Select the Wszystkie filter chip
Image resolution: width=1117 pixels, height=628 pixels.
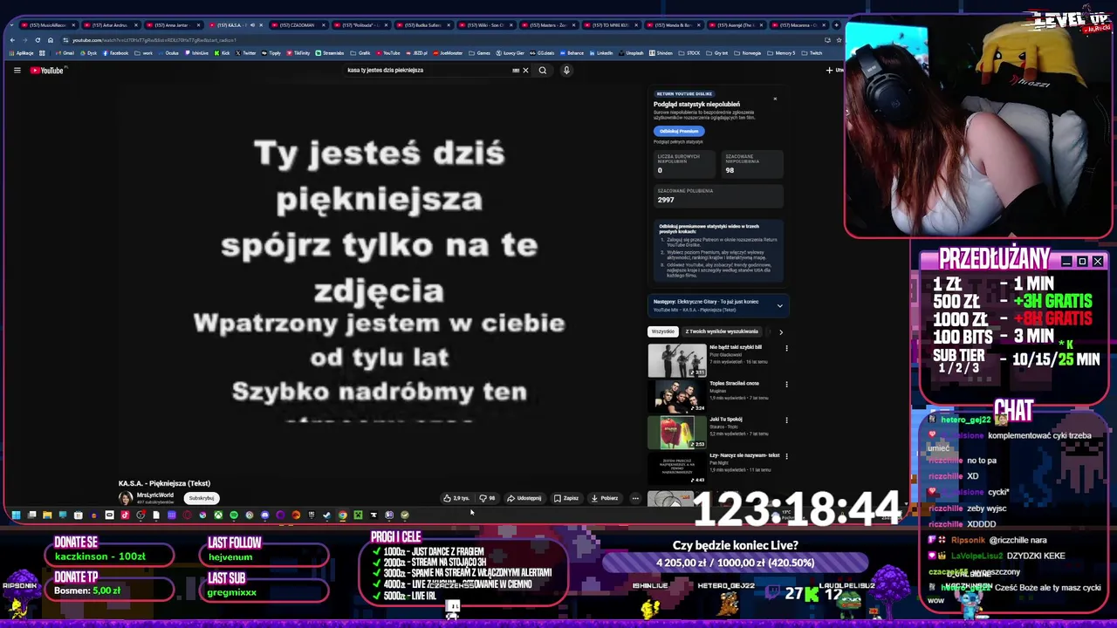pos(662,331)
